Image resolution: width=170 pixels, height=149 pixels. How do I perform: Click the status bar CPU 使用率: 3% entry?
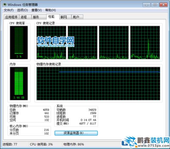(x=41, y=144)
